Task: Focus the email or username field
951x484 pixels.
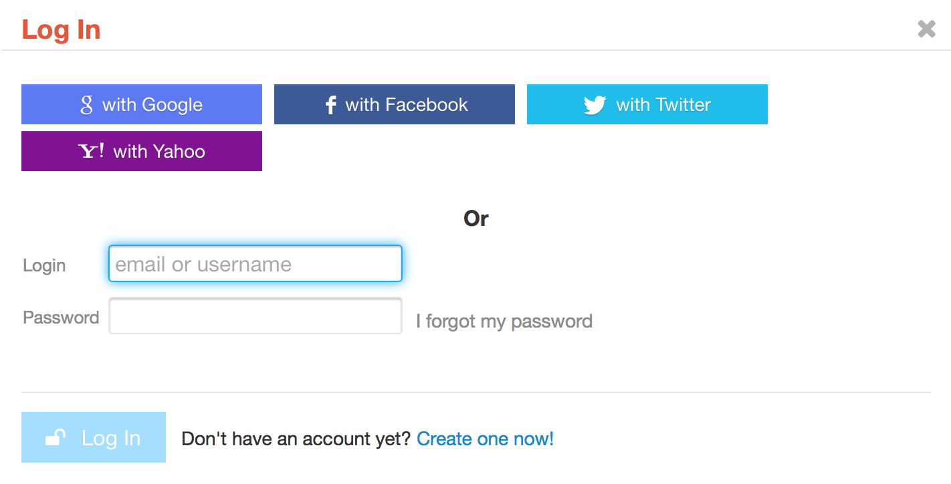Action: tap(255, 264)
